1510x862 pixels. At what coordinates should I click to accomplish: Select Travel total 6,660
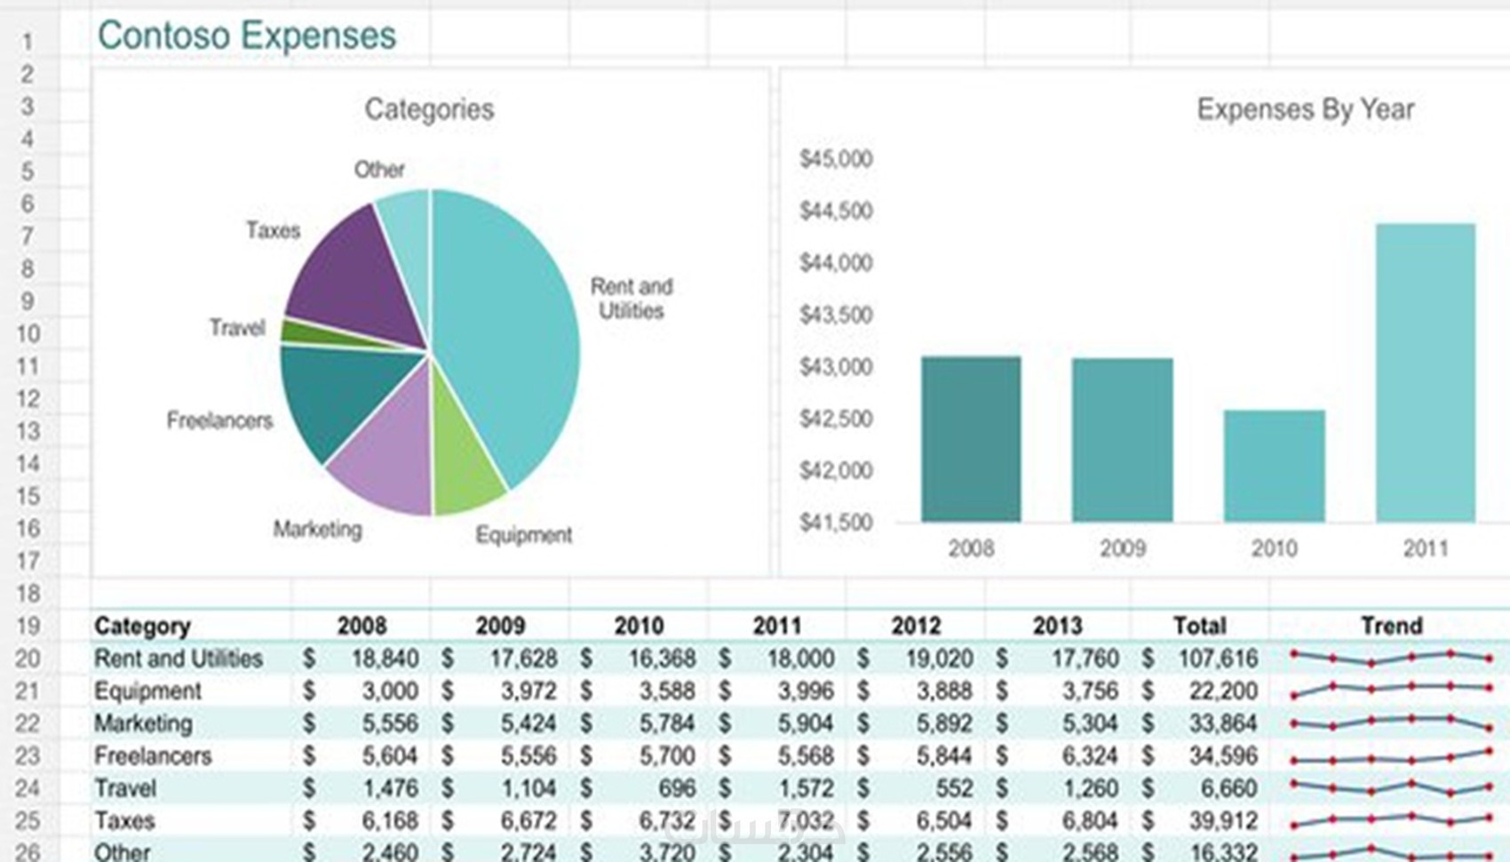tap(1199, 788)
